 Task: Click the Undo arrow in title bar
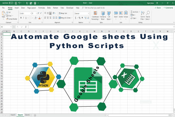(19, 3)
